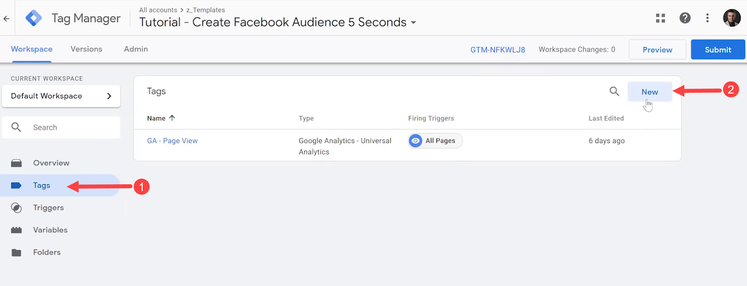Click the New tag button
Image resolution: width=747 pixels, height=286 pixels.
coord(650,92)
